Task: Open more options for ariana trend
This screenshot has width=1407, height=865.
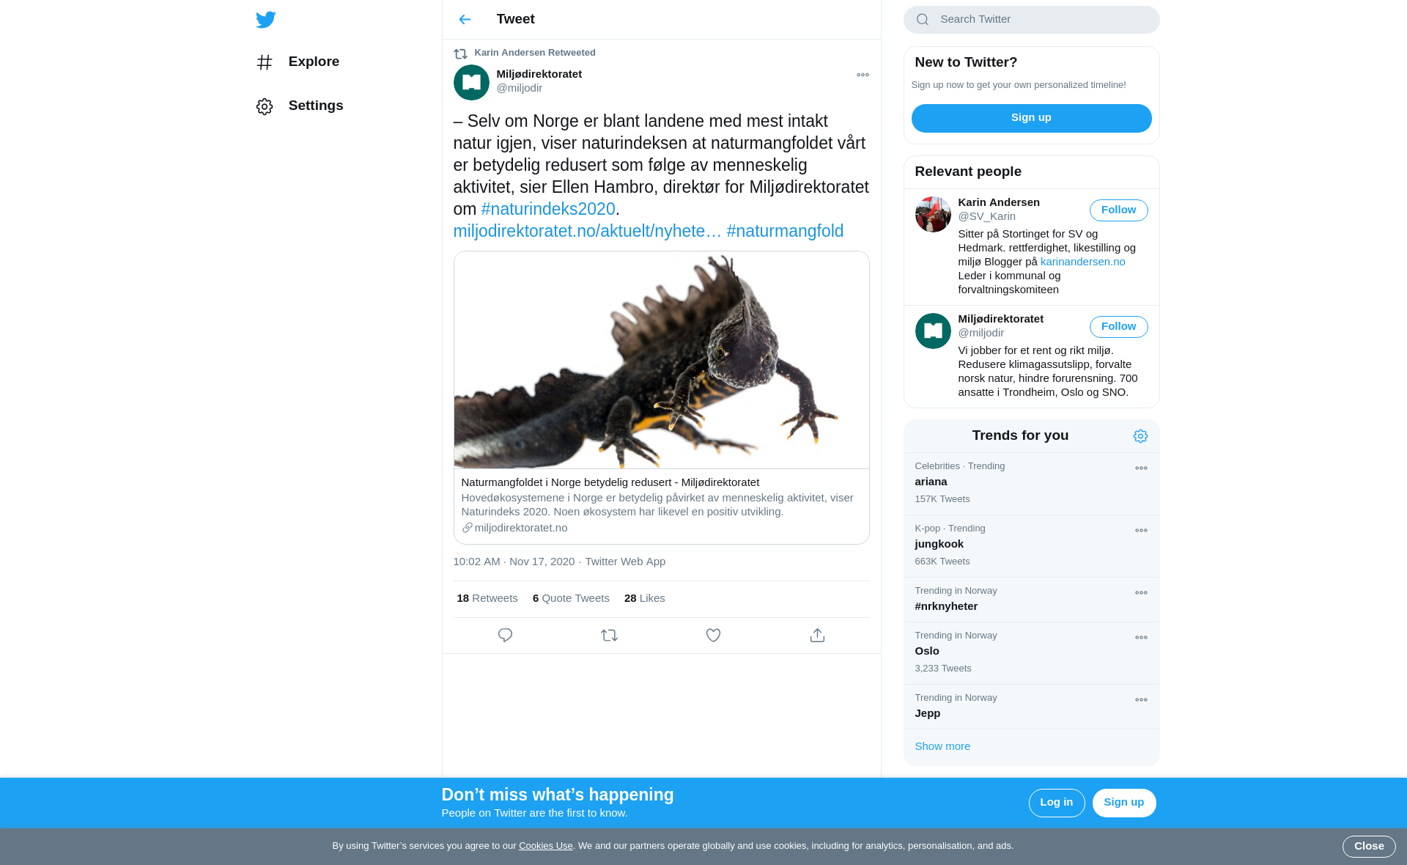Action: (x=1141, y=468)
